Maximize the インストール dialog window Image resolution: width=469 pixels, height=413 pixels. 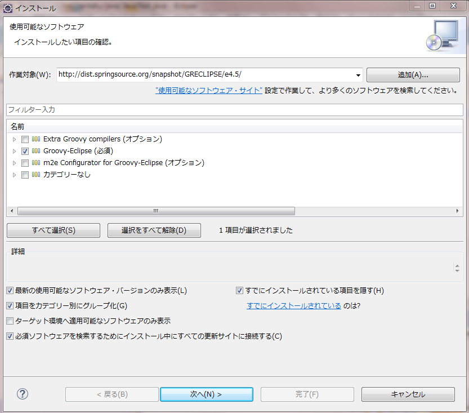tap(432, 6)
